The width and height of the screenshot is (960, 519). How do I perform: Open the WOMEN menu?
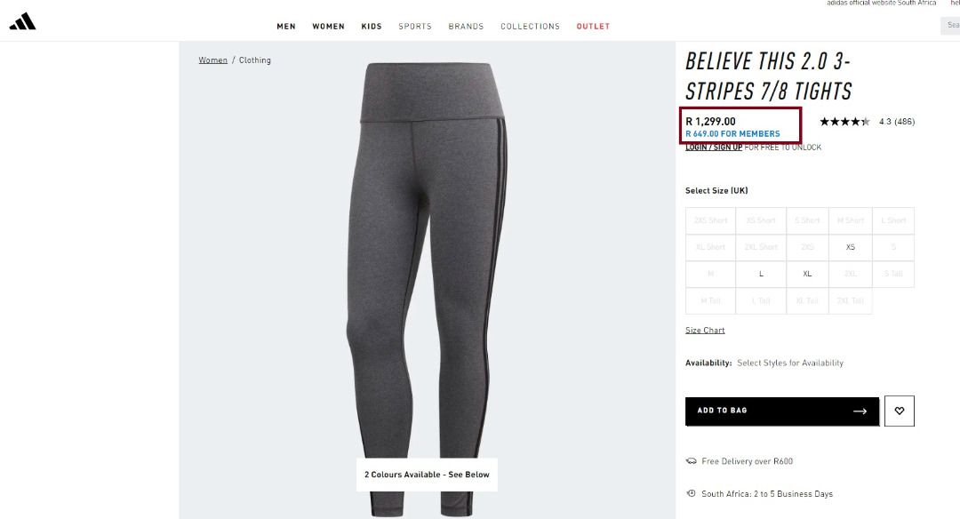click(328, 27)
